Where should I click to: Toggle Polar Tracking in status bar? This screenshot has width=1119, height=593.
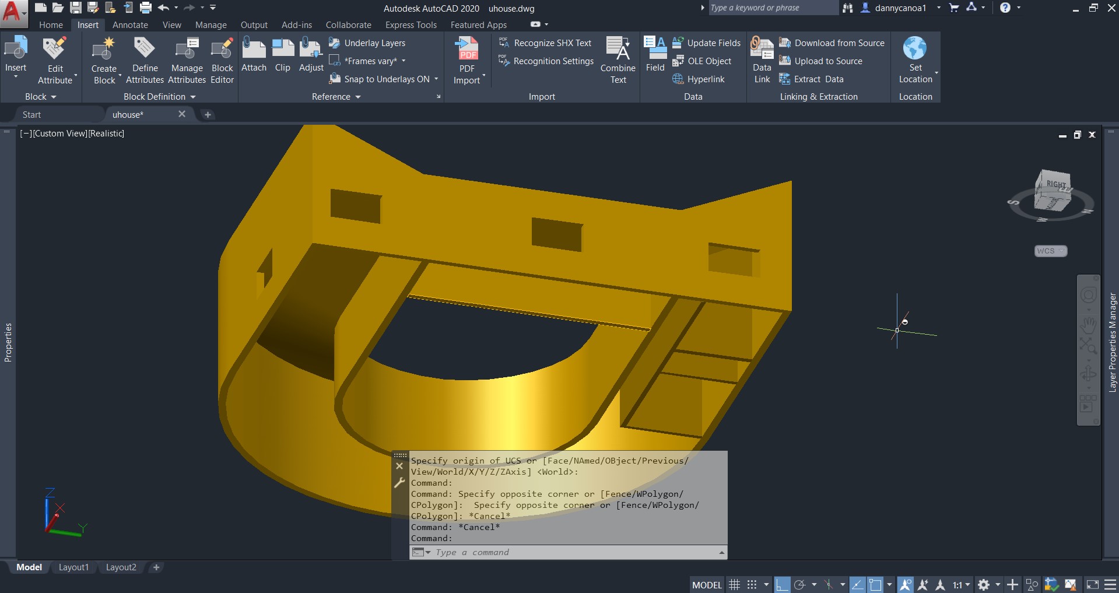[800, 584]
